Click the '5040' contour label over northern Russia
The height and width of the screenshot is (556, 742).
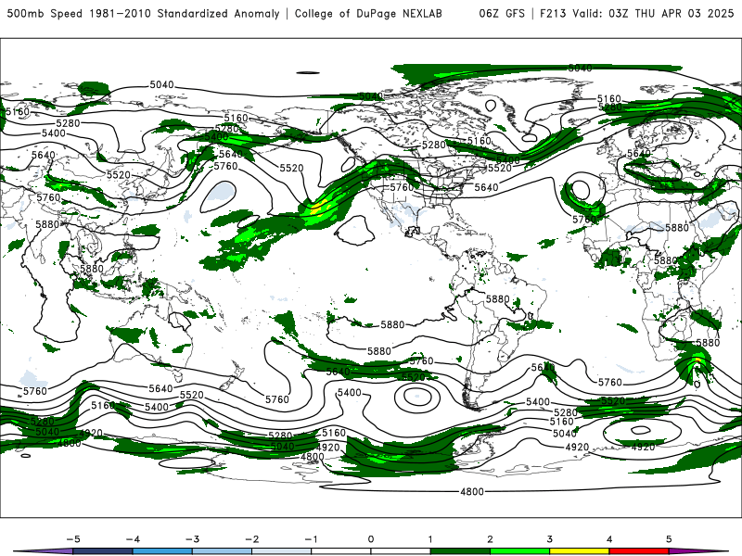click(x=161, y=84)
